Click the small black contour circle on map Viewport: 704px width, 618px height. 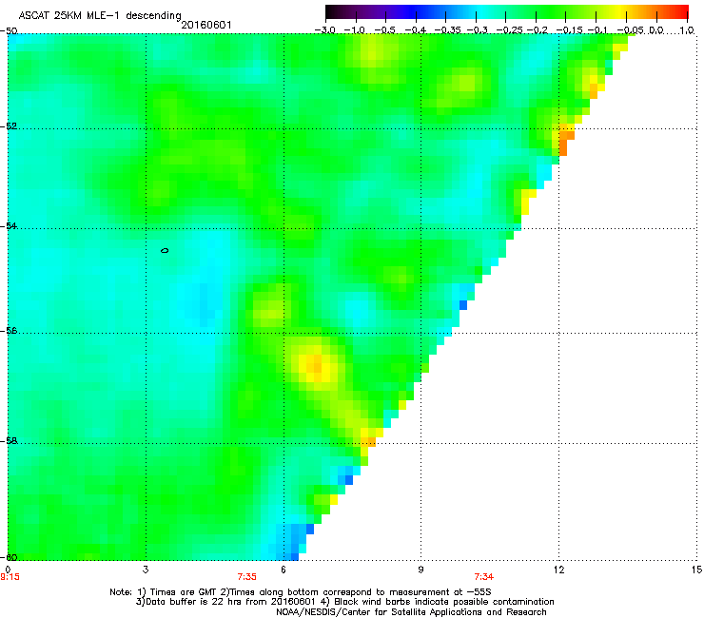(165, 250)
